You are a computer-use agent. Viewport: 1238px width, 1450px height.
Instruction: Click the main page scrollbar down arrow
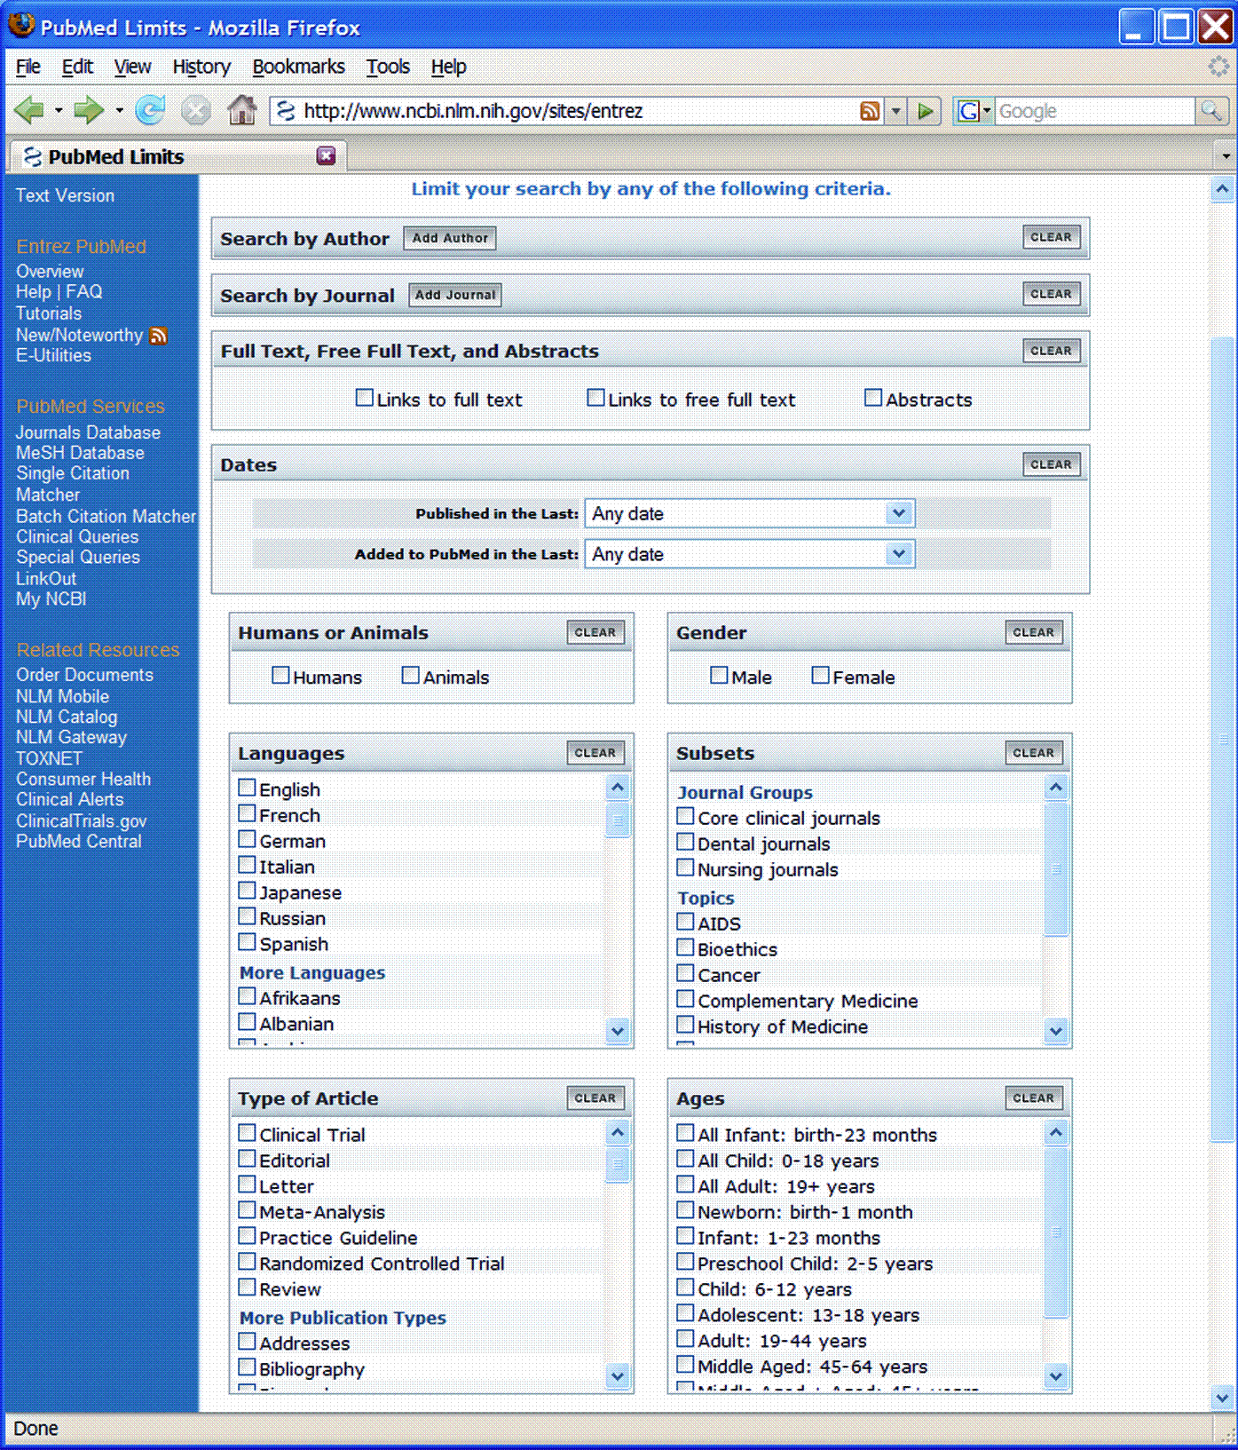(x=1222, y=1398)
